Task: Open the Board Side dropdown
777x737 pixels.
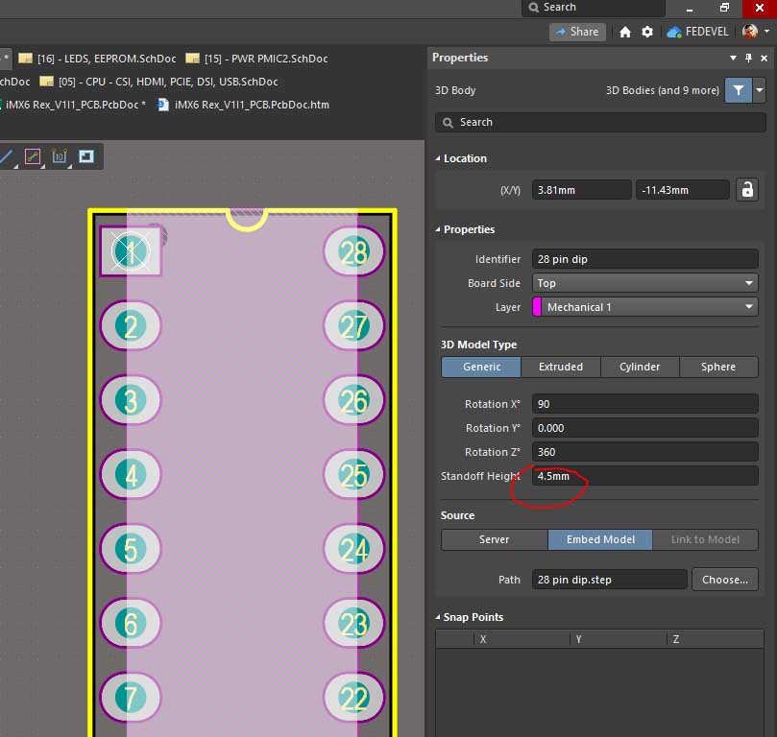Action: pos(645,283)
